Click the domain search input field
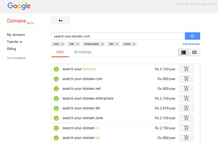Viewport: 218px width, 144px height. pyautogui.click(x=118, y=36)
